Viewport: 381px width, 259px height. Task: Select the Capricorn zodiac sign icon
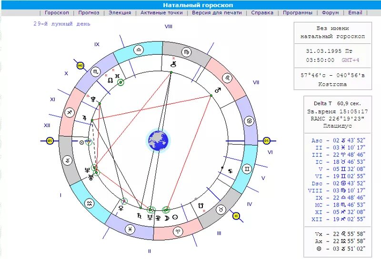(x=68, y=160)
